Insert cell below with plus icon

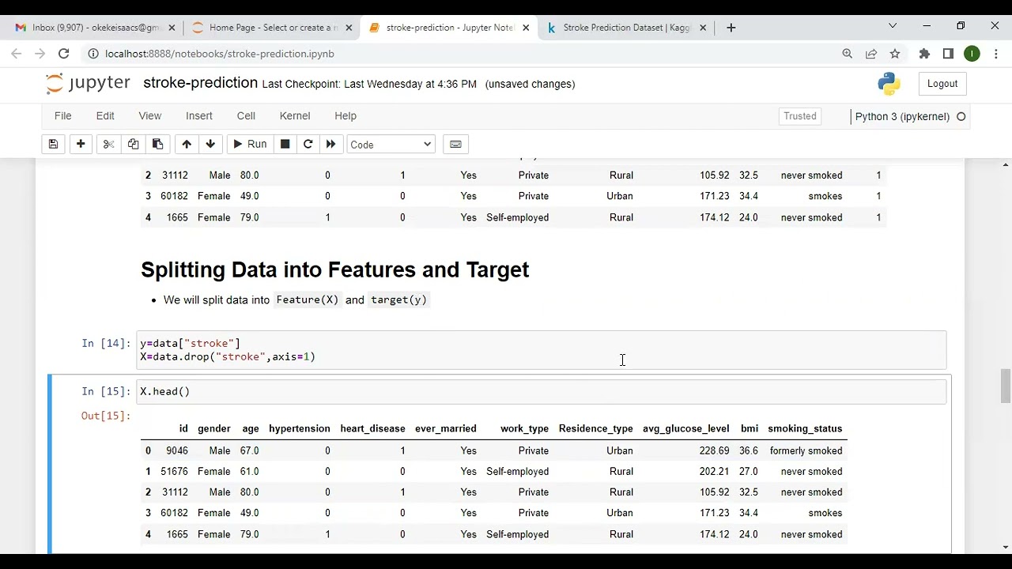[x=81, y=144]
